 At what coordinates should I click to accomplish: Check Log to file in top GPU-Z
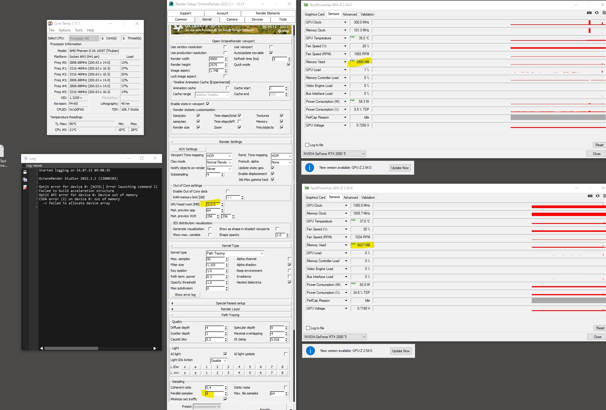(307, 145)
